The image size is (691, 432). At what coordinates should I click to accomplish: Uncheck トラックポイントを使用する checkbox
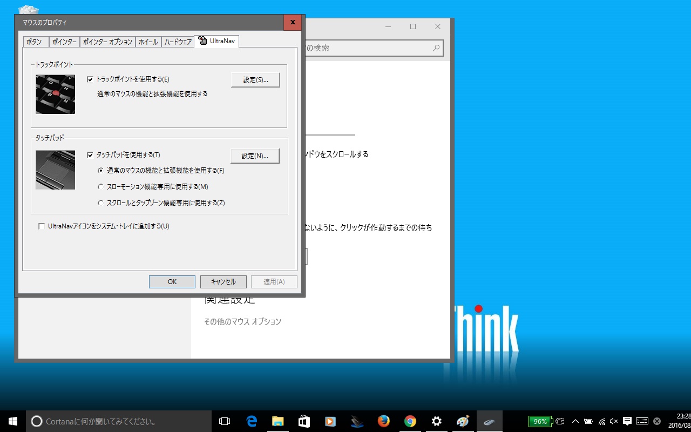coord(91,78)
